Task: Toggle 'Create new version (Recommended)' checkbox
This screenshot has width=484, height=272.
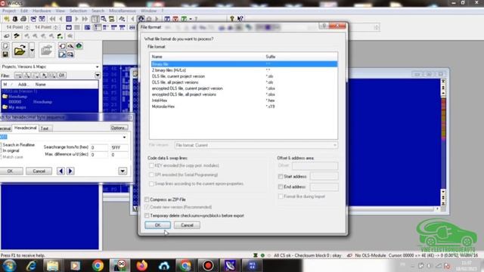Action: 147,207
